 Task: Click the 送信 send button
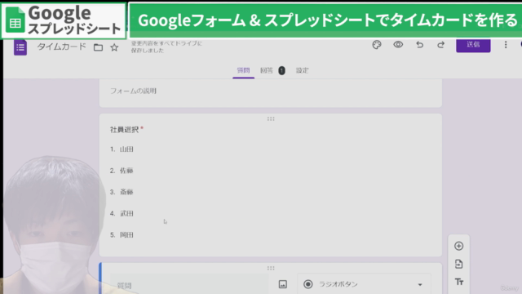(x=473, y=45)
